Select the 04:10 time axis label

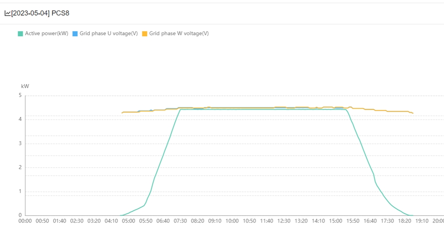pyautogui.click(x=111, y=221)
